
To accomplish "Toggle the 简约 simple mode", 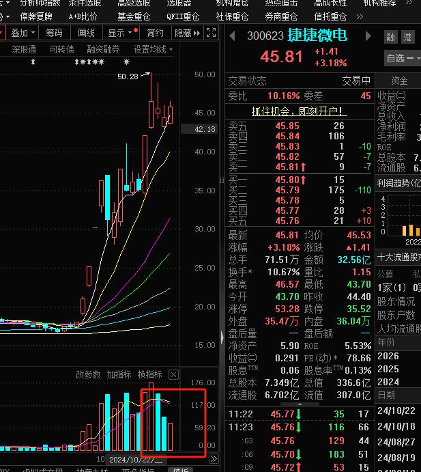I will pos(155,33).
